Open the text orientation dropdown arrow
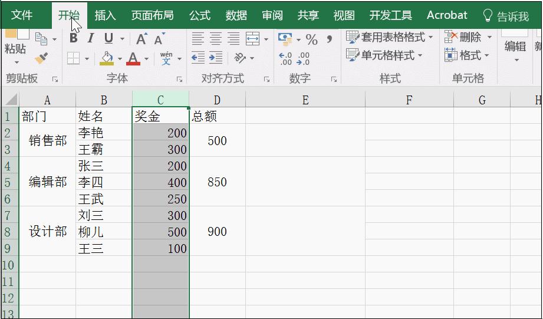The width and height of the screenshot is (543, 319). coord(252,58)
